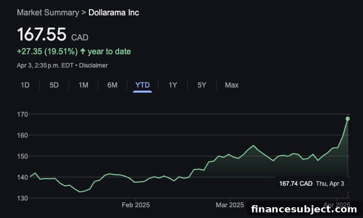Switch to the 1M range tab
Screen dimensions: 363x218
(x=83, y=85)
